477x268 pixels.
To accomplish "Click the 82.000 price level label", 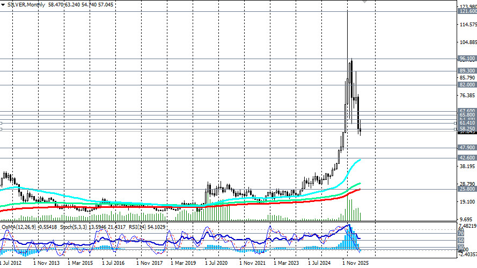I will (x=467, y=85).
